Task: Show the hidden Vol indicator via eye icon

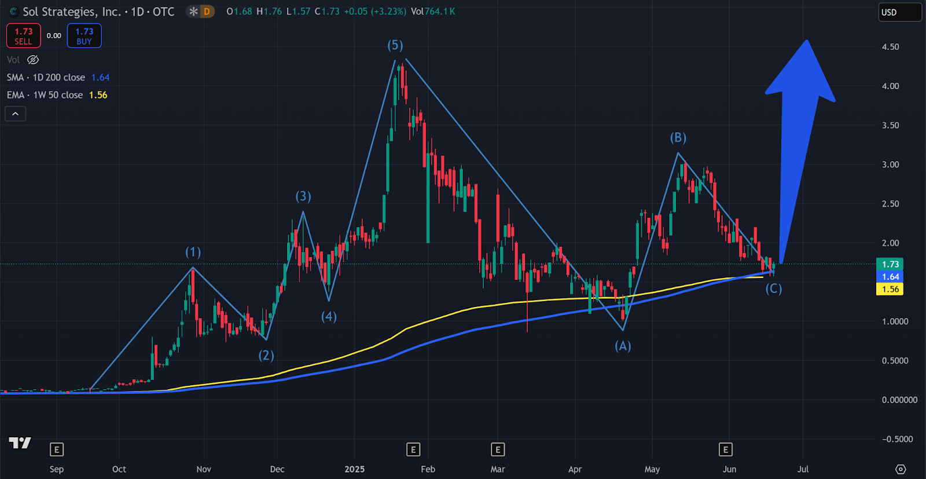Action: [33, 60]
